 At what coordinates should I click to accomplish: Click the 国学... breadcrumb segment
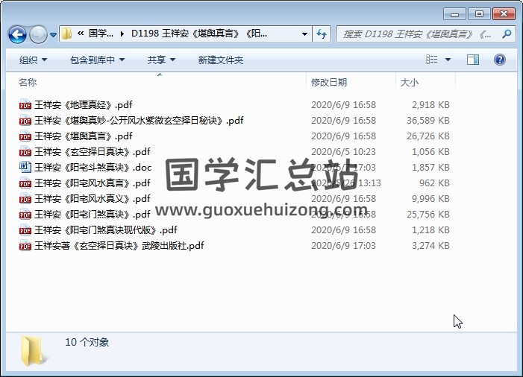[x=101, y=34]
